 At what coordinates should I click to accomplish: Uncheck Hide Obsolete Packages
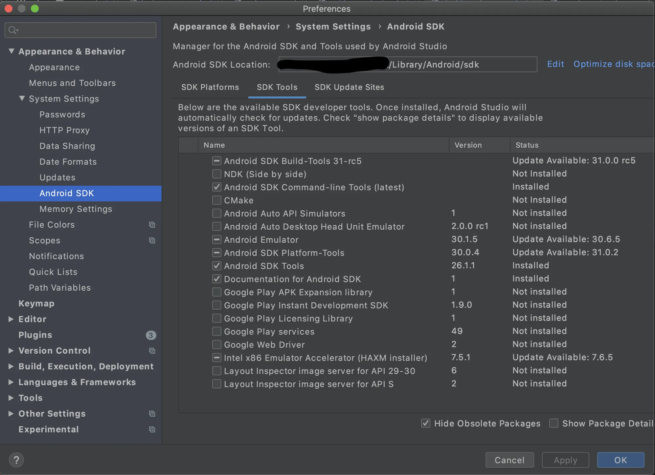tap(426, 423)
